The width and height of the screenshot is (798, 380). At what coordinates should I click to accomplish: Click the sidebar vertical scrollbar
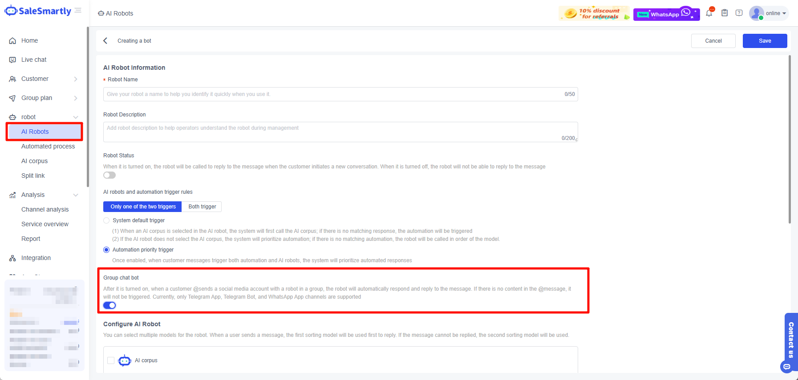(x=88, y=107)
